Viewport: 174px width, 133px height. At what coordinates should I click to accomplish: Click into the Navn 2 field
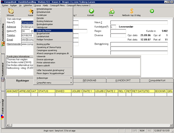click(x=139, y=22)
